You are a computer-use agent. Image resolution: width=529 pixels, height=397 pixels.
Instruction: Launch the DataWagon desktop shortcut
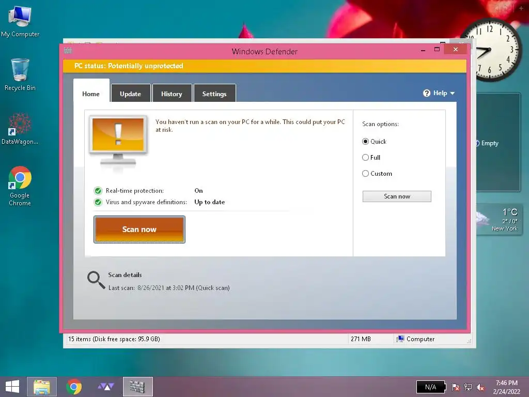[x=20, y=129]
